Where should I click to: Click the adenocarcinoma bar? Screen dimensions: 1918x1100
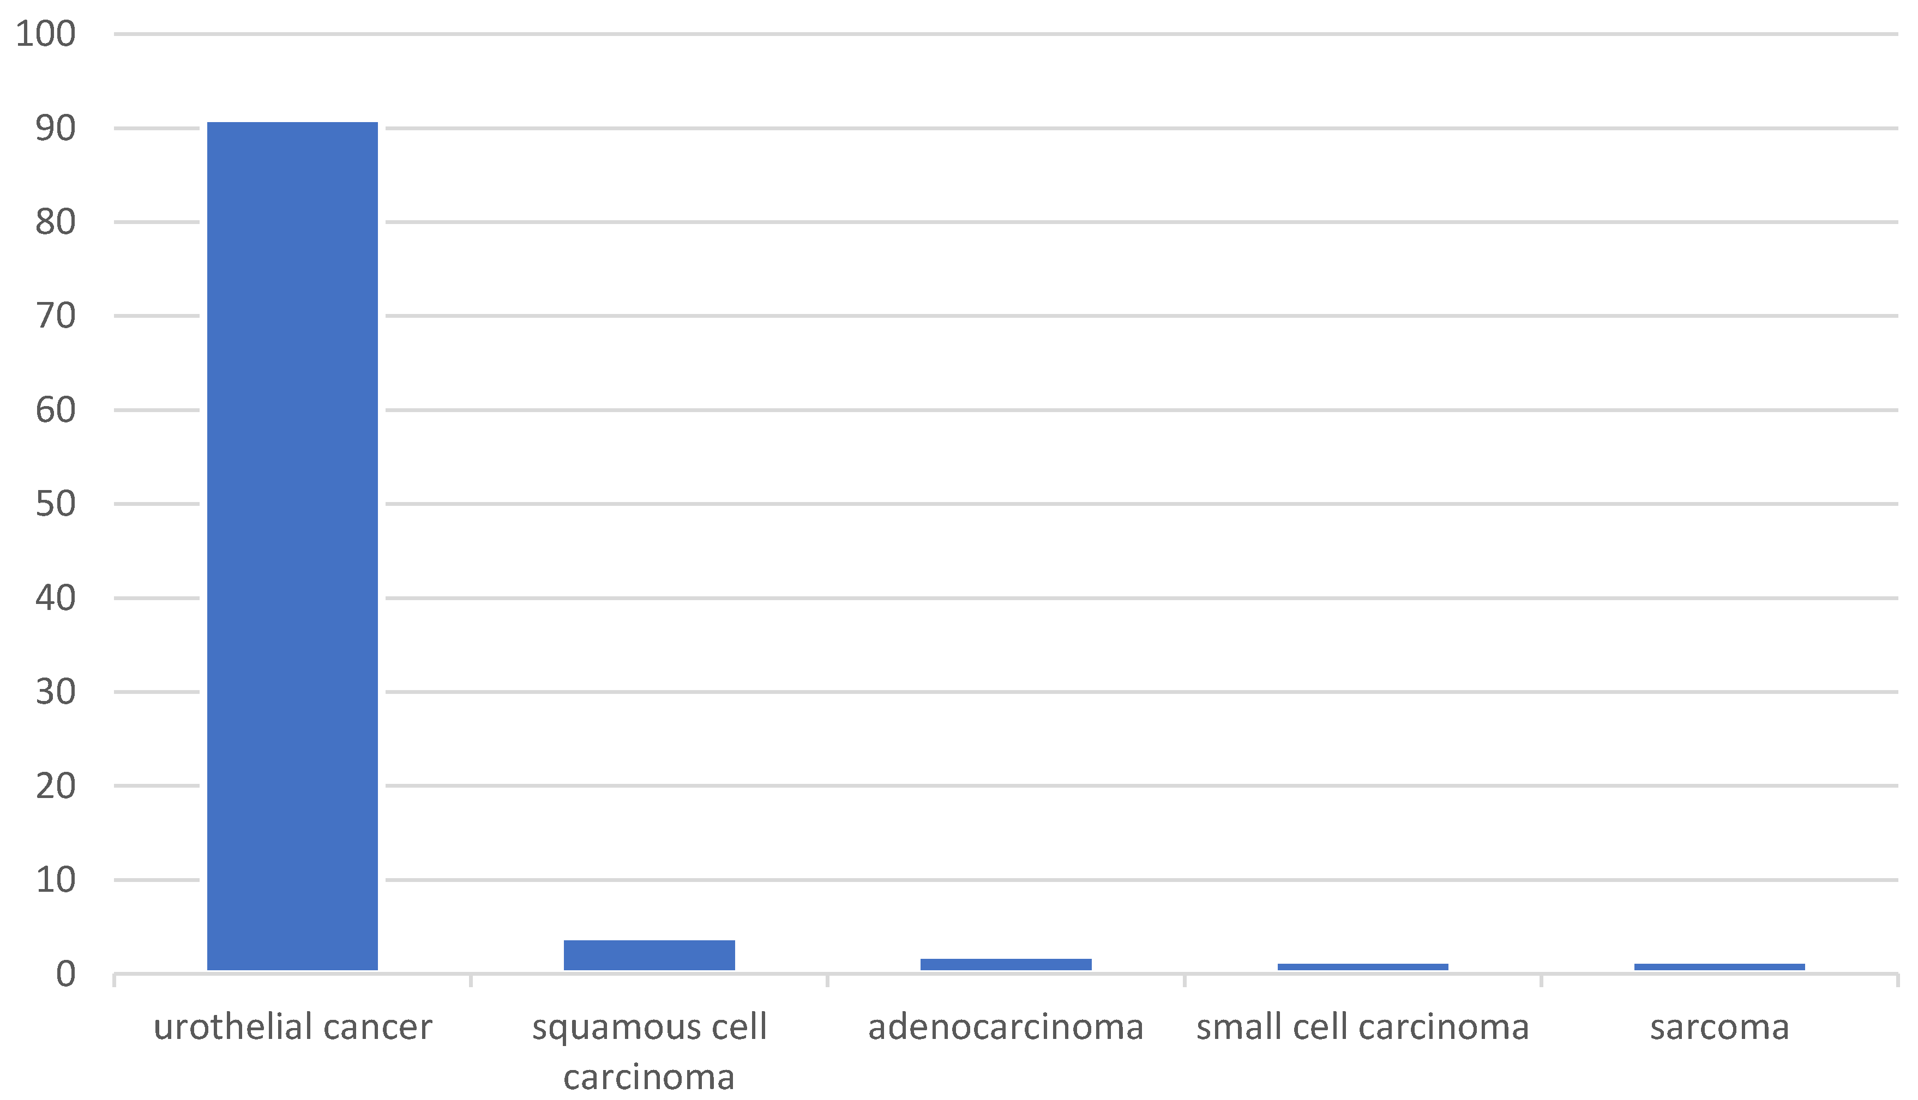(1006, 964)
